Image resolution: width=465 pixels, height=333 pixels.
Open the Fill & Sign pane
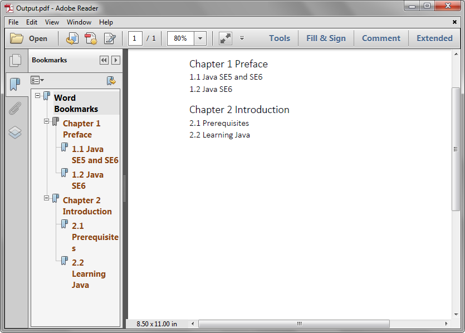tap(326, 38)
